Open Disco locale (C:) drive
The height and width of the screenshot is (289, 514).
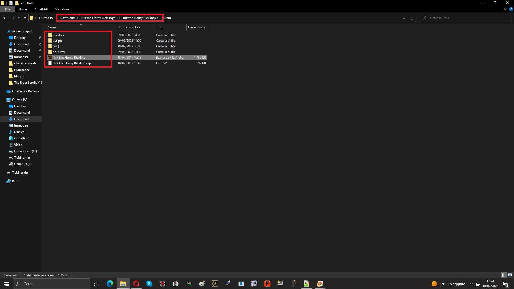[x=25, y=151]
